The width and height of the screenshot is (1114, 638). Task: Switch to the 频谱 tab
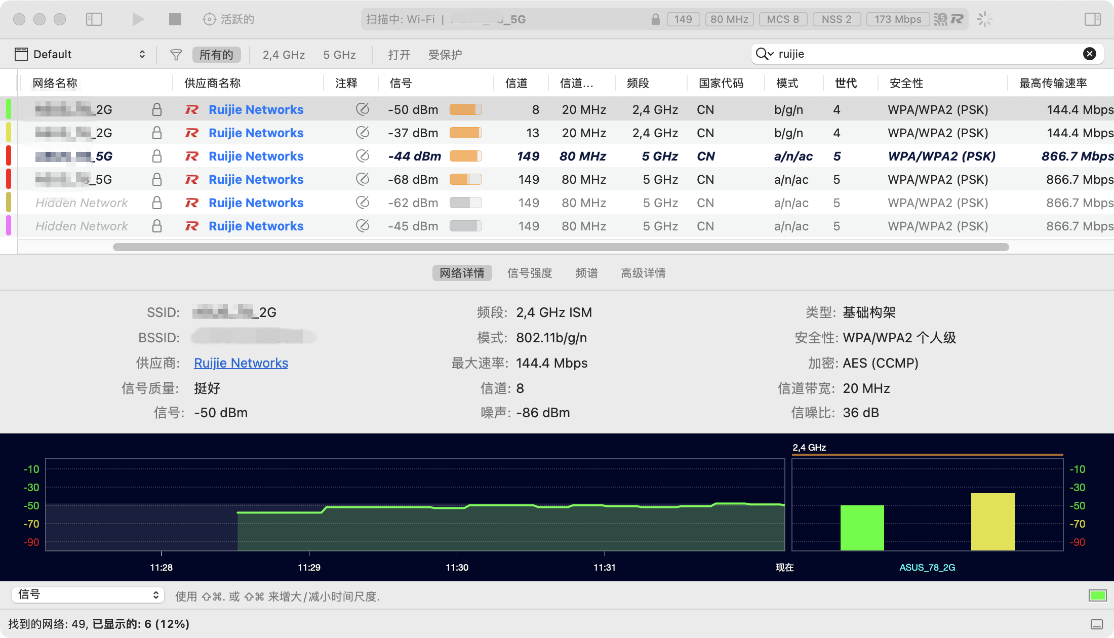tap(586, 273)
